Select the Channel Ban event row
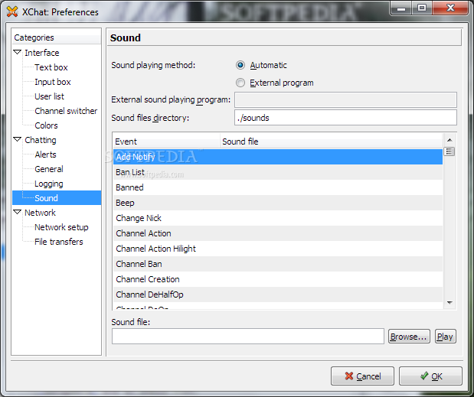The width and height of the screenshot is (474, 397). coord(278,264)
